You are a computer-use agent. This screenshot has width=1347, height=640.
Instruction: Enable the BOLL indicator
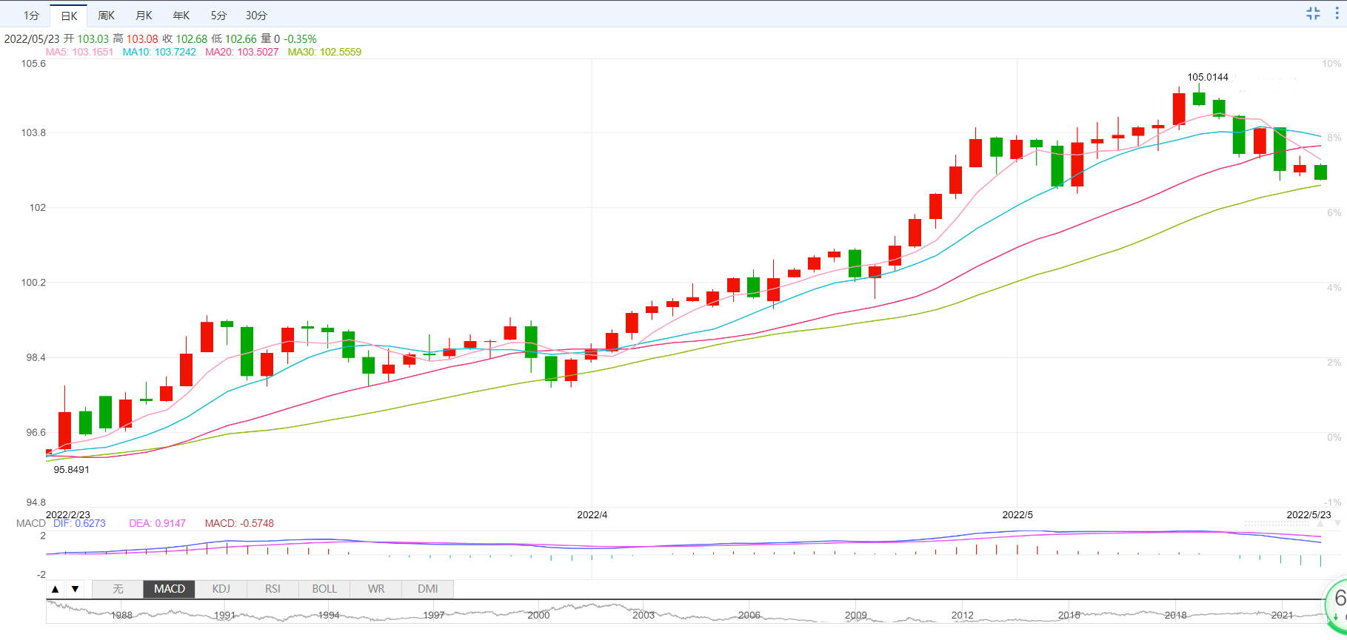click(324, 589)
